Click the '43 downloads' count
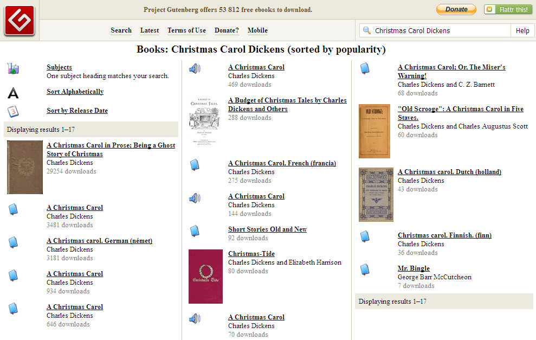The height and width of the screenshot is (340, 536). point(417,189)
